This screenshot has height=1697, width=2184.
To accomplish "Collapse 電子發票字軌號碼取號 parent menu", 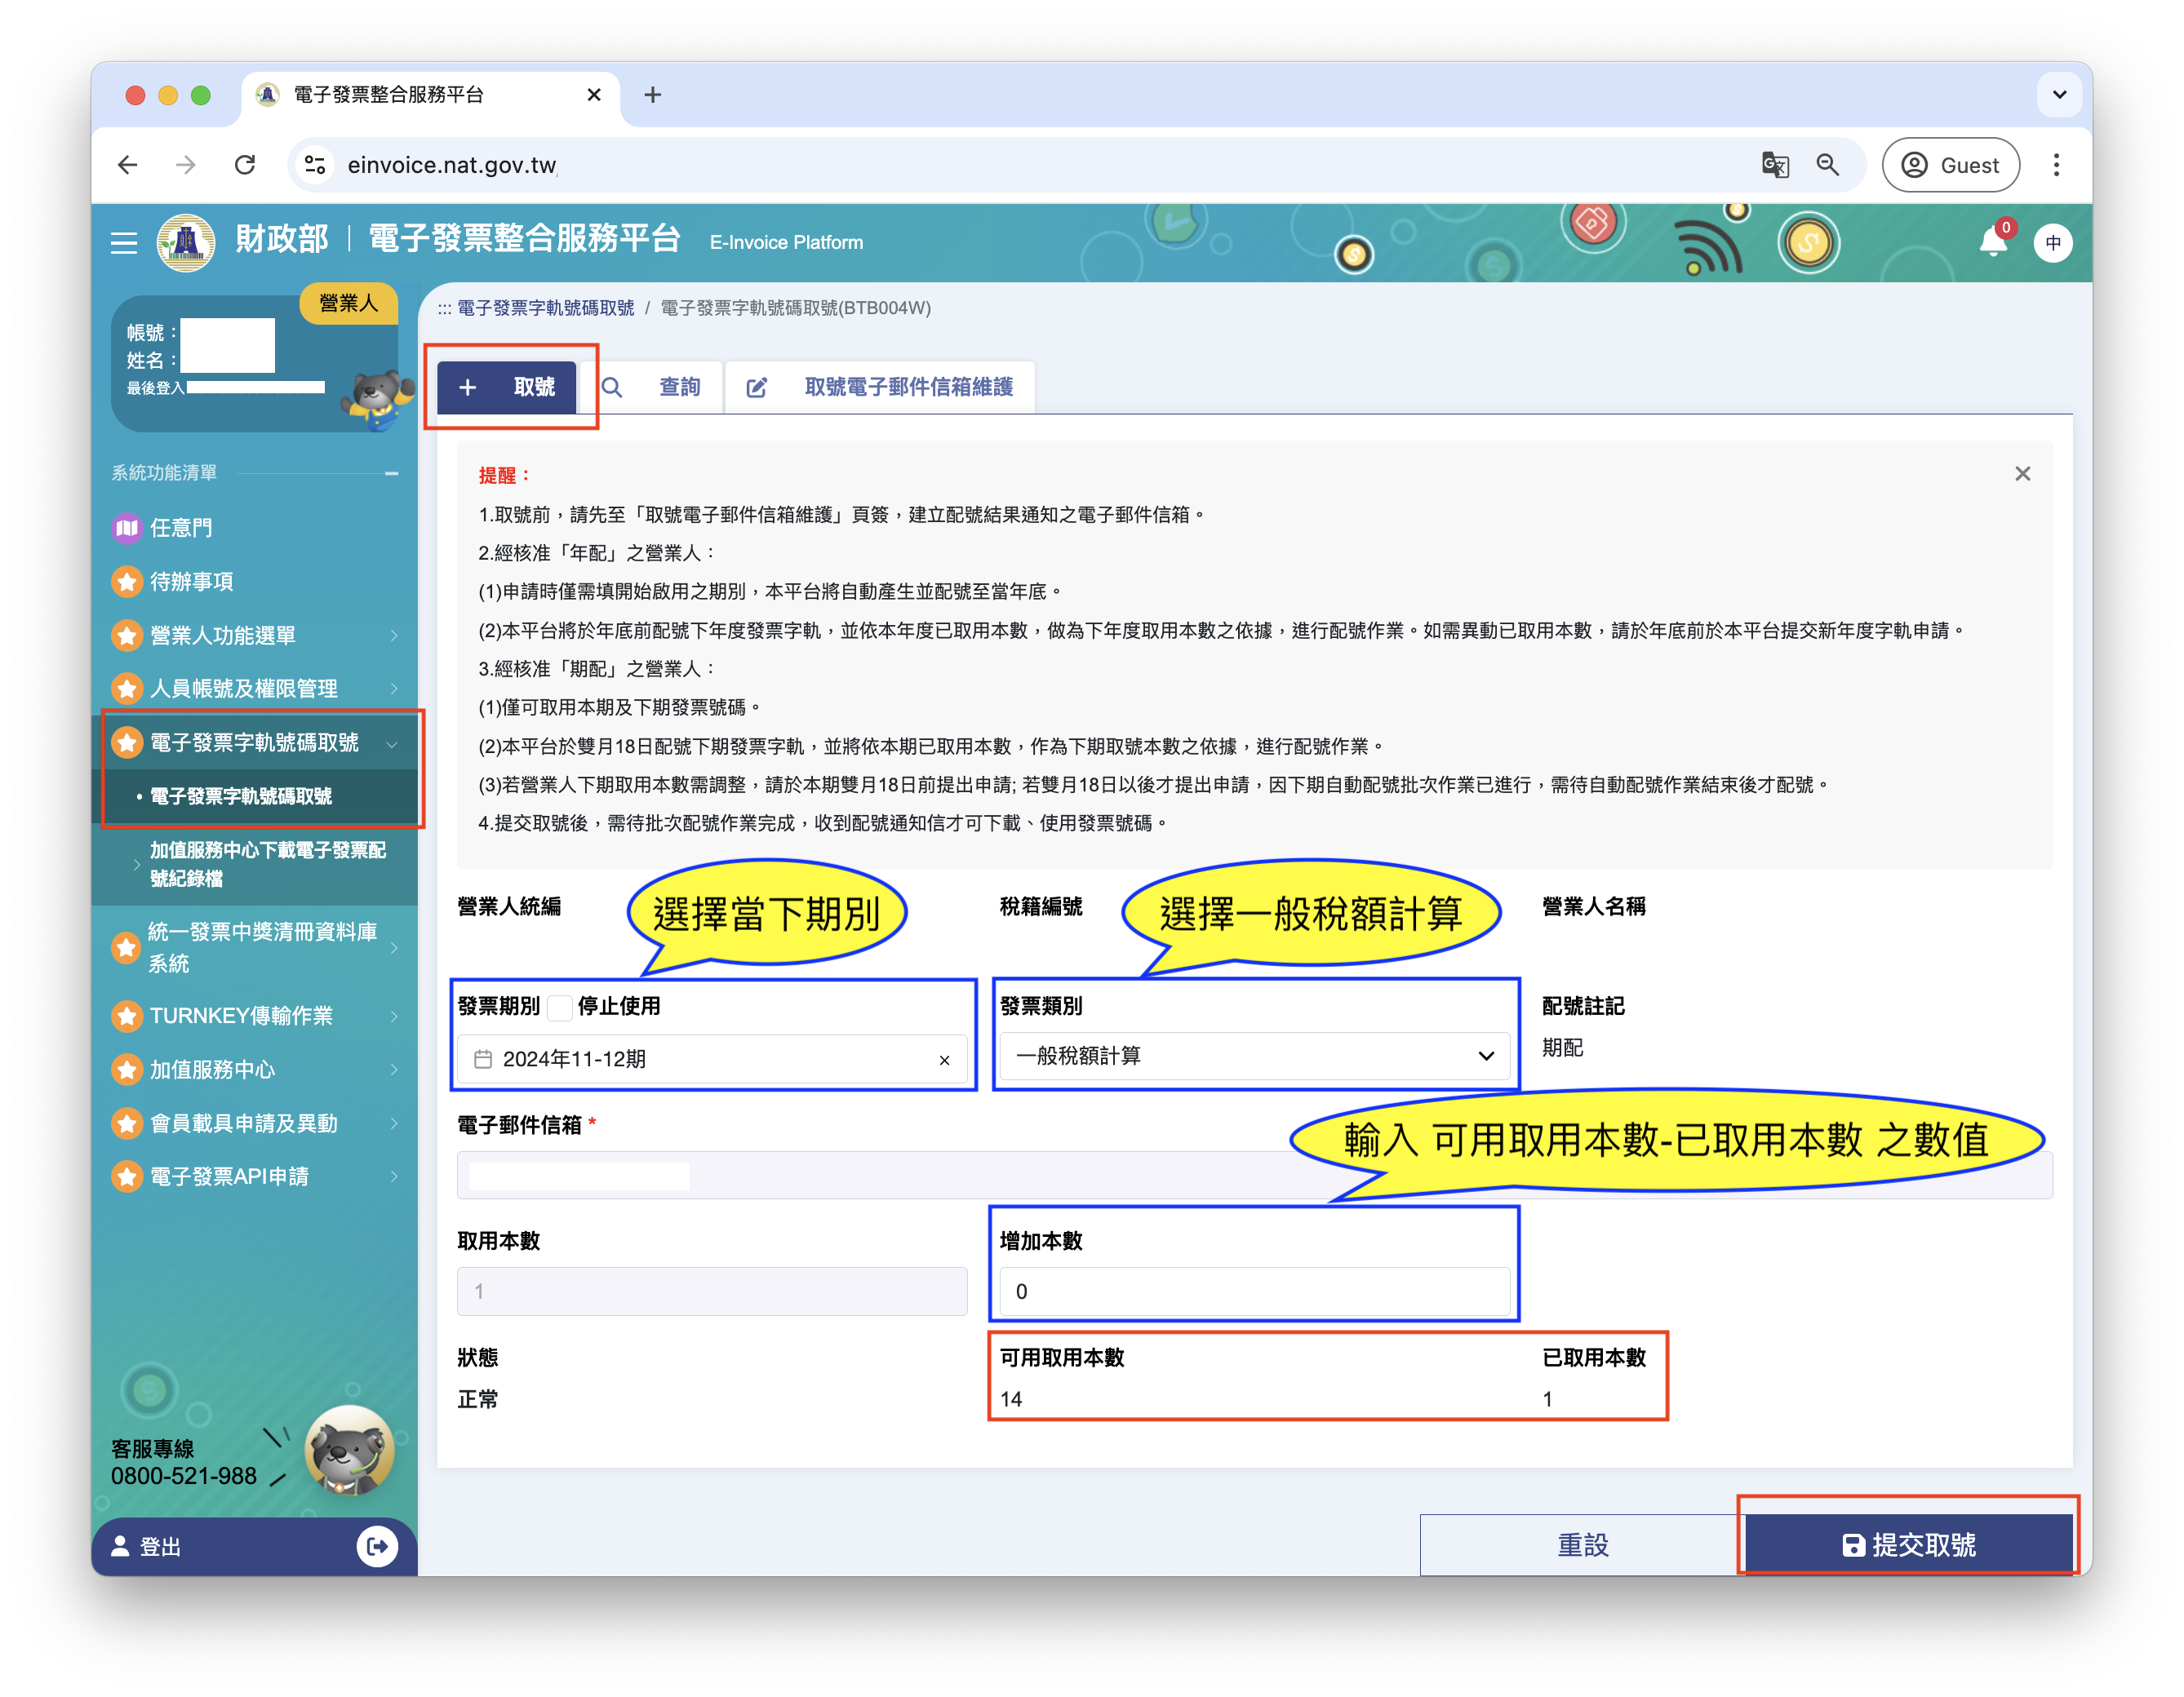I will 255,742.
